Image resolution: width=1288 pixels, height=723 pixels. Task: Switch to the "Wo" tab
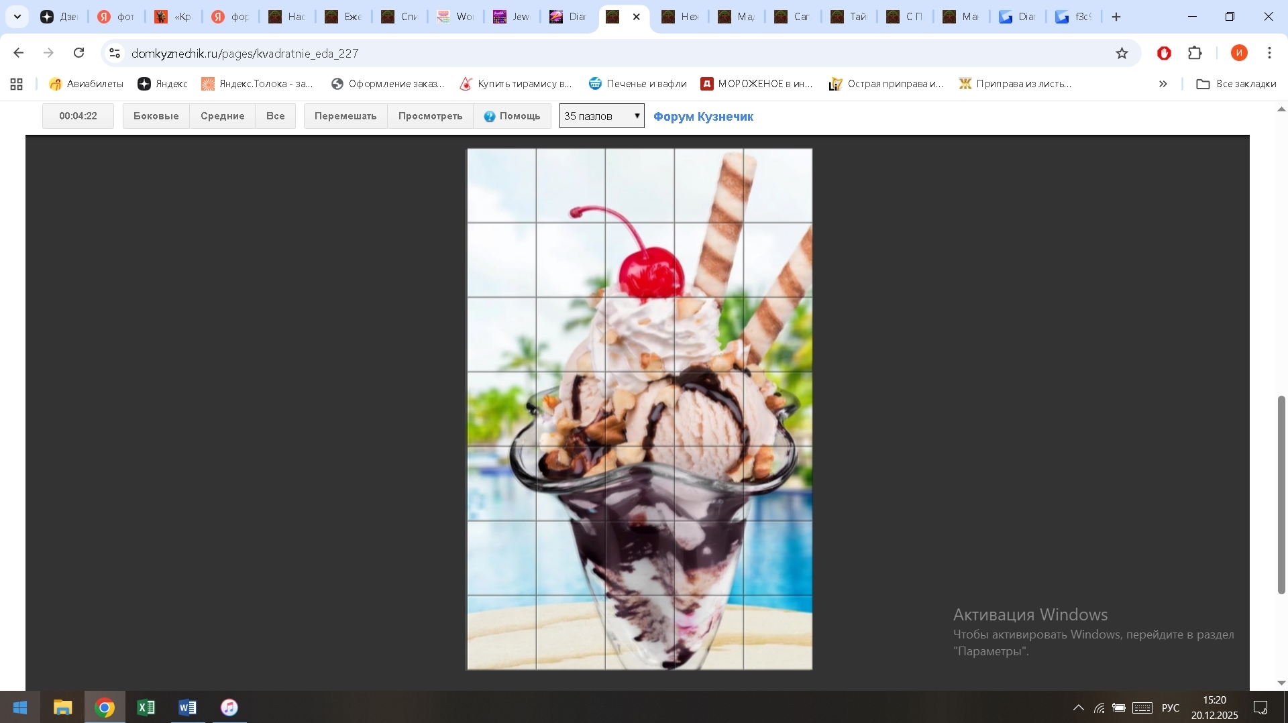[x=455, y=17]
